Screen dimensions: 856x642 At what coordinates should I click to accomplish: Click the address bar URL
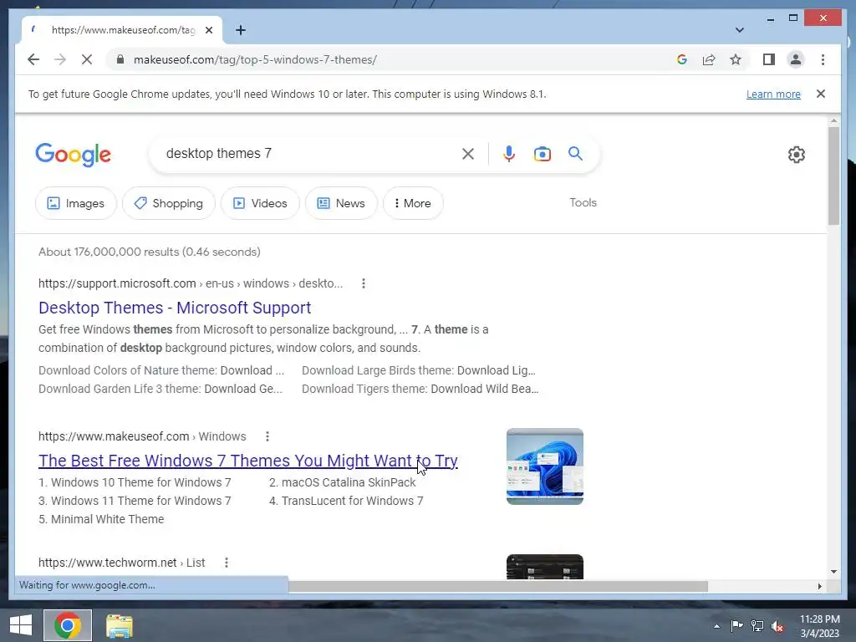coord(255,59)
